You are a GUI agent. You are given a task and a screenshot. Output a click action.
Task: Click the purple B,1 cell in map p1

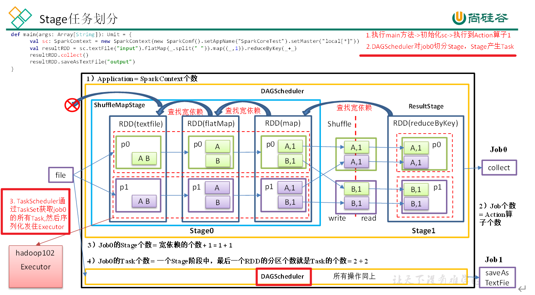click(x=290, y=202)
